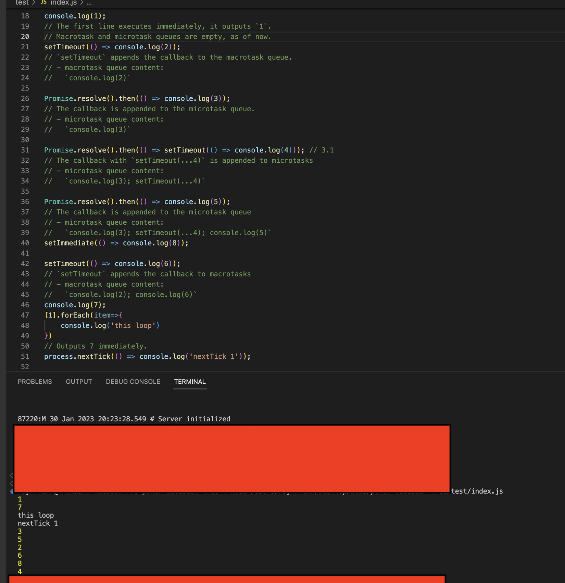
Task: Click the blue command marker in terminal
Action: pos(12,492)
